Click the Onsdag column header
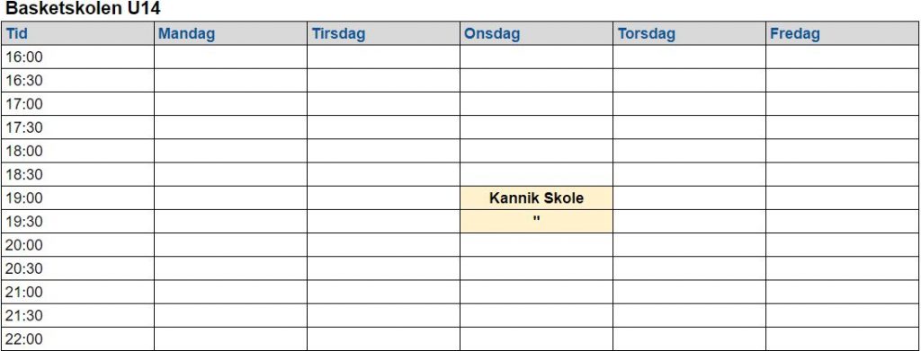 [x=536, y=33]
